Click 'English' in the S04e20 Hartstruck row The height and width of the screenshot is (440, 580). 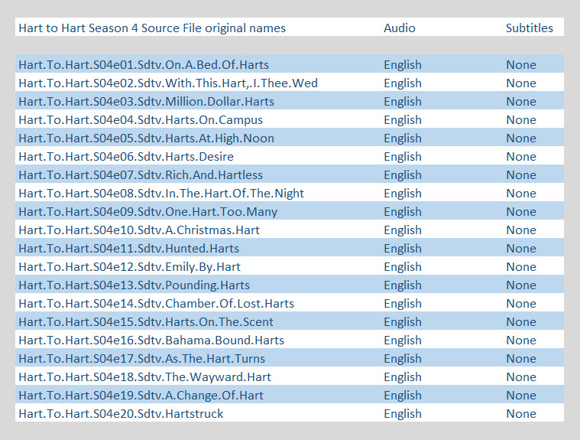(x=403, y=414)
